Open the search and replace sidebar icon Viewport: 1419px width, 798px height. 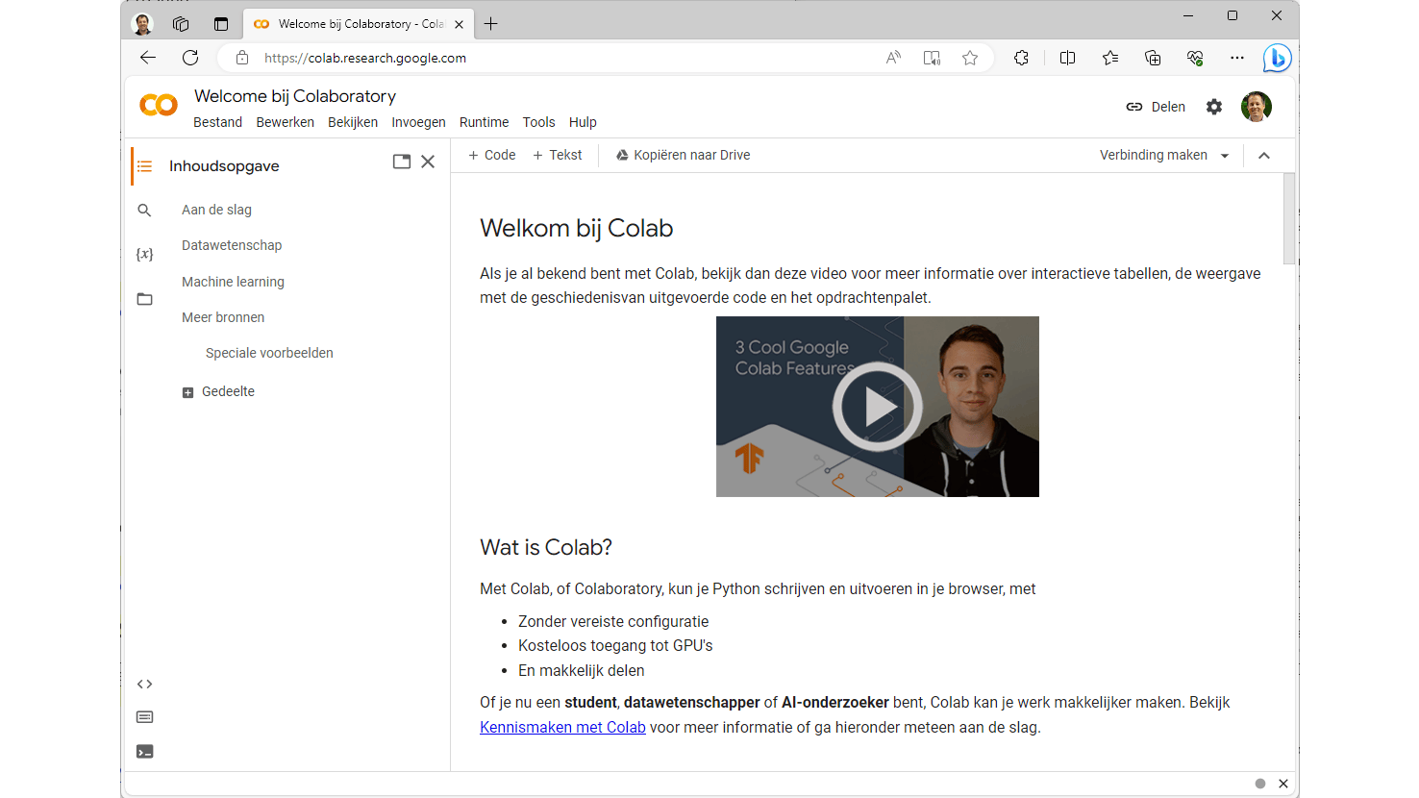(144, 210)
